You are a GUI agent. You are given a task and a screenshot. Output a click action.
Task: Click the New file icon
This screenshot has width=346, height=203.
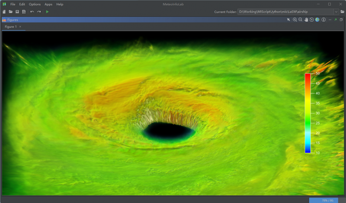click(4, 12)
